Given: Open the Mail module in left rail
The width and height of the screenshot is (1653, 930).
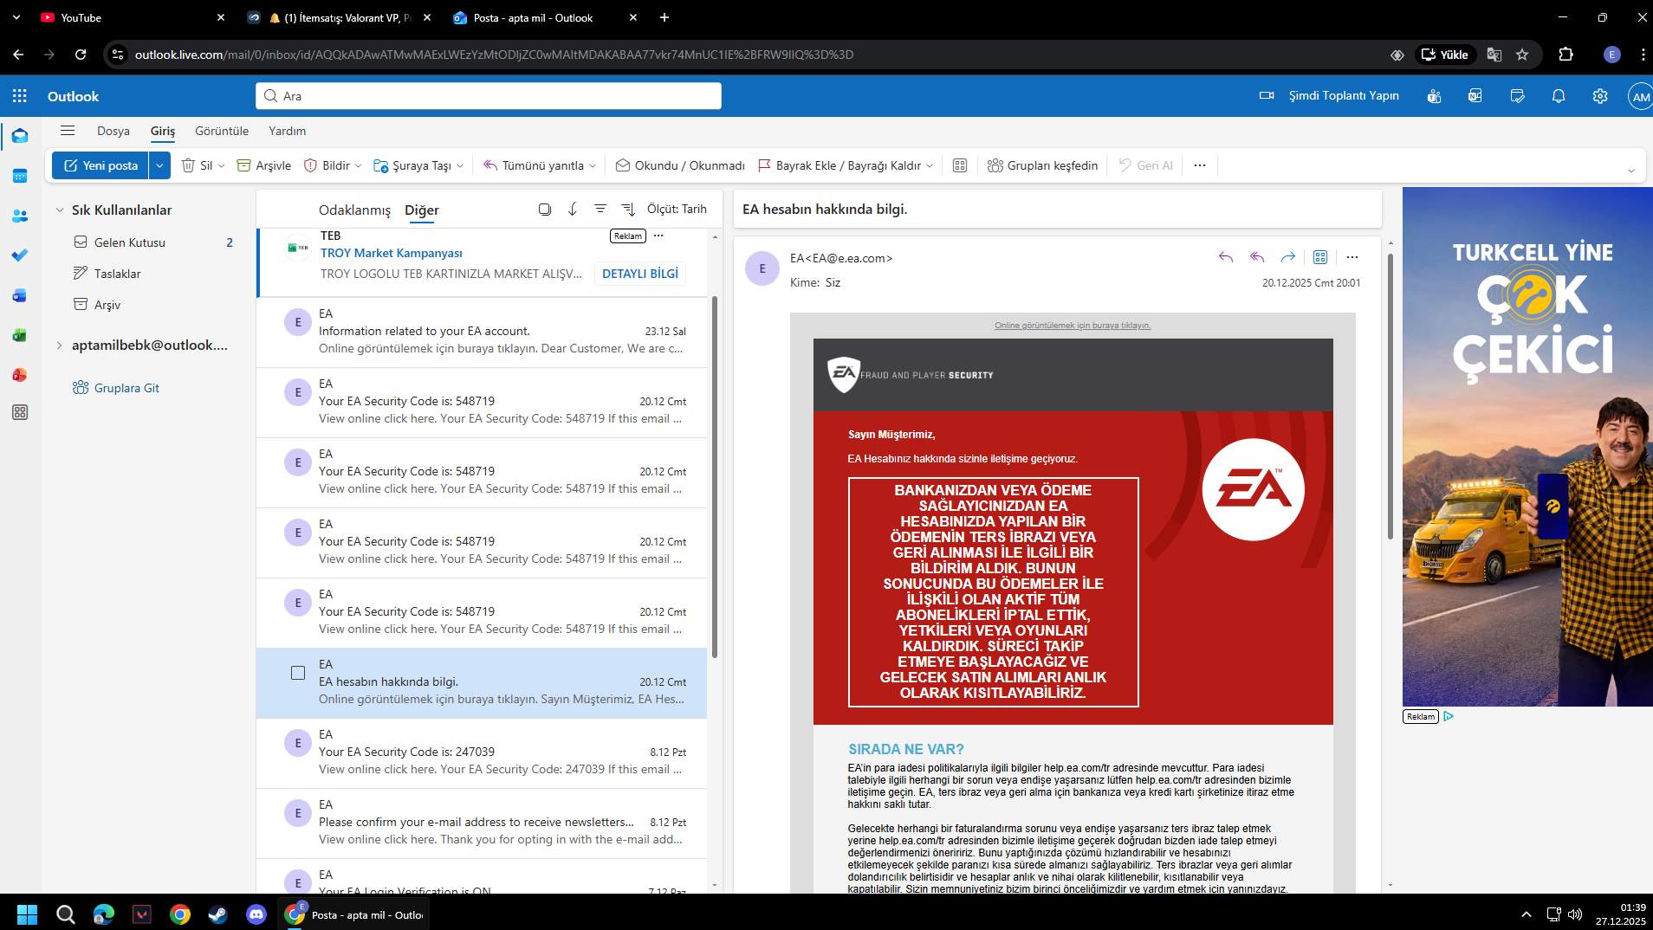Looking at the screenshot, I should pyautogui.click(x=20, y=136).
